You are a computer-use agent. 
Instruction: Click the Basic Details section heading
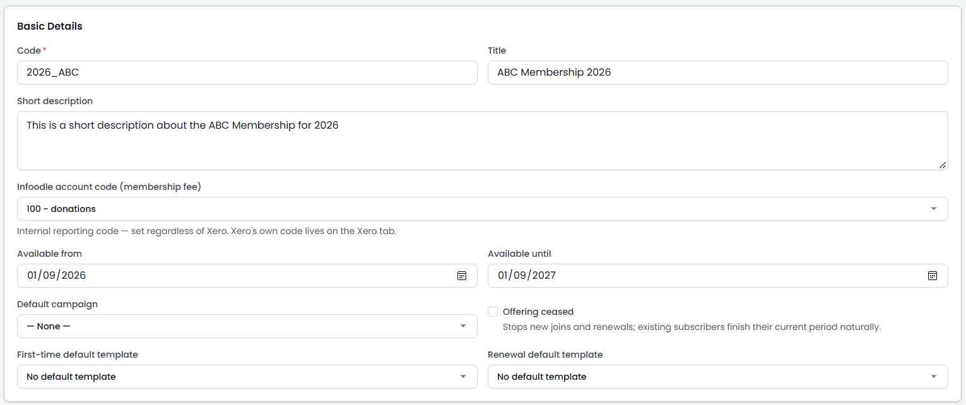tap(50, 26)
